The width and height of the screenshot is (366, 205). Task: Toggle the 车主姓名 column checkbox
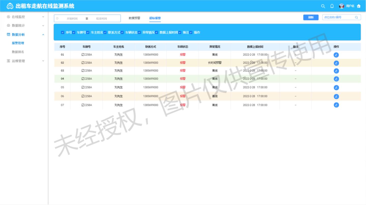(x=88, y=32)
